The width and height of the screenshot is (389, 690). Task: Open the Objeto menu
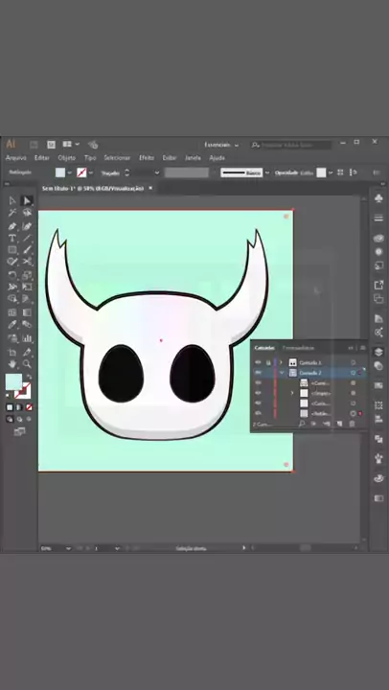point(67,157)
